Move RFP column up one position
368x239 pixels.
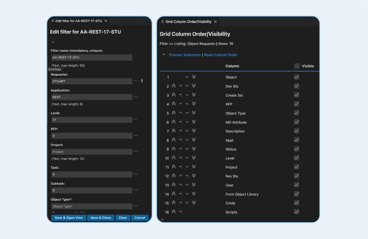coord(180,104)
